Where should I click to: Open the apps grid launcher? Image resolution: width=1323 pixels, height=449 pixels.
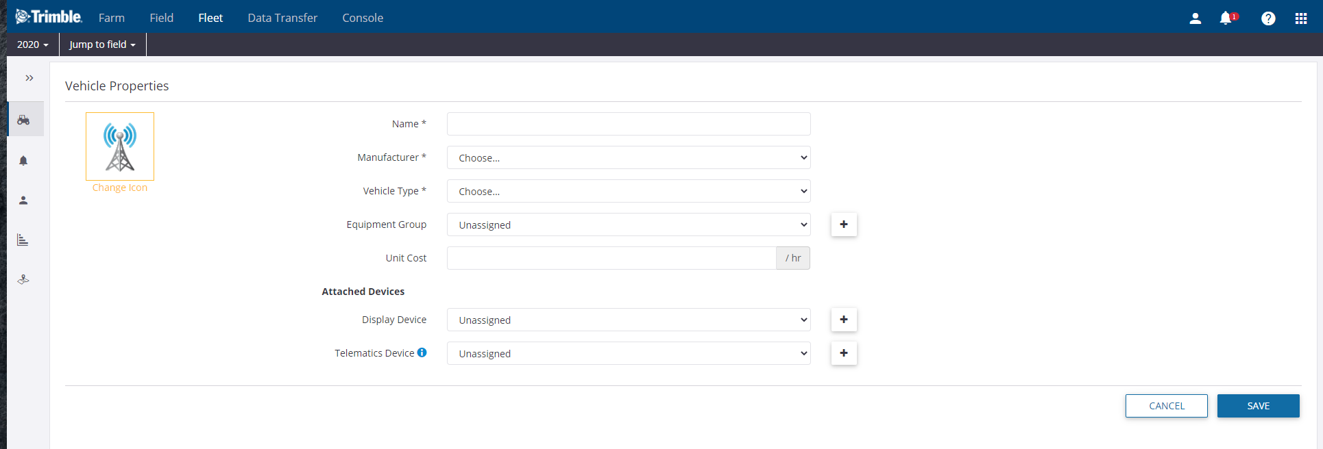1300,18
